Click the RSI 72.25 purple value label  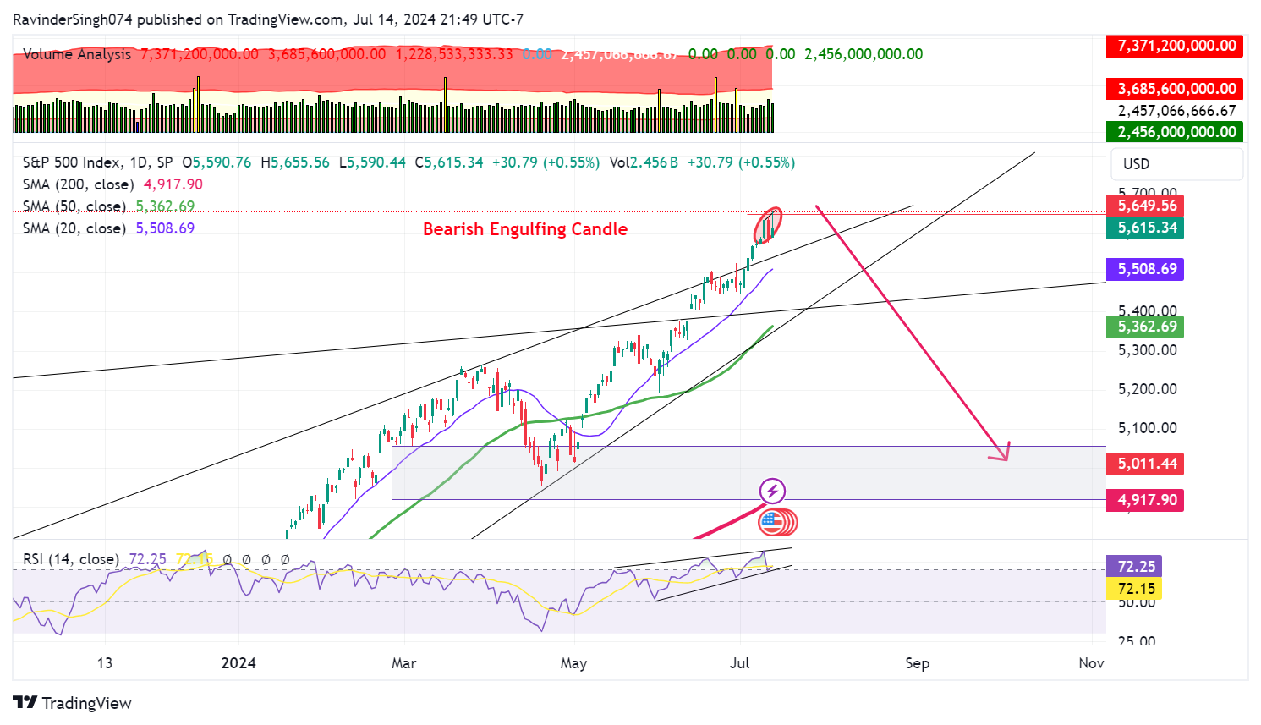1136,566
